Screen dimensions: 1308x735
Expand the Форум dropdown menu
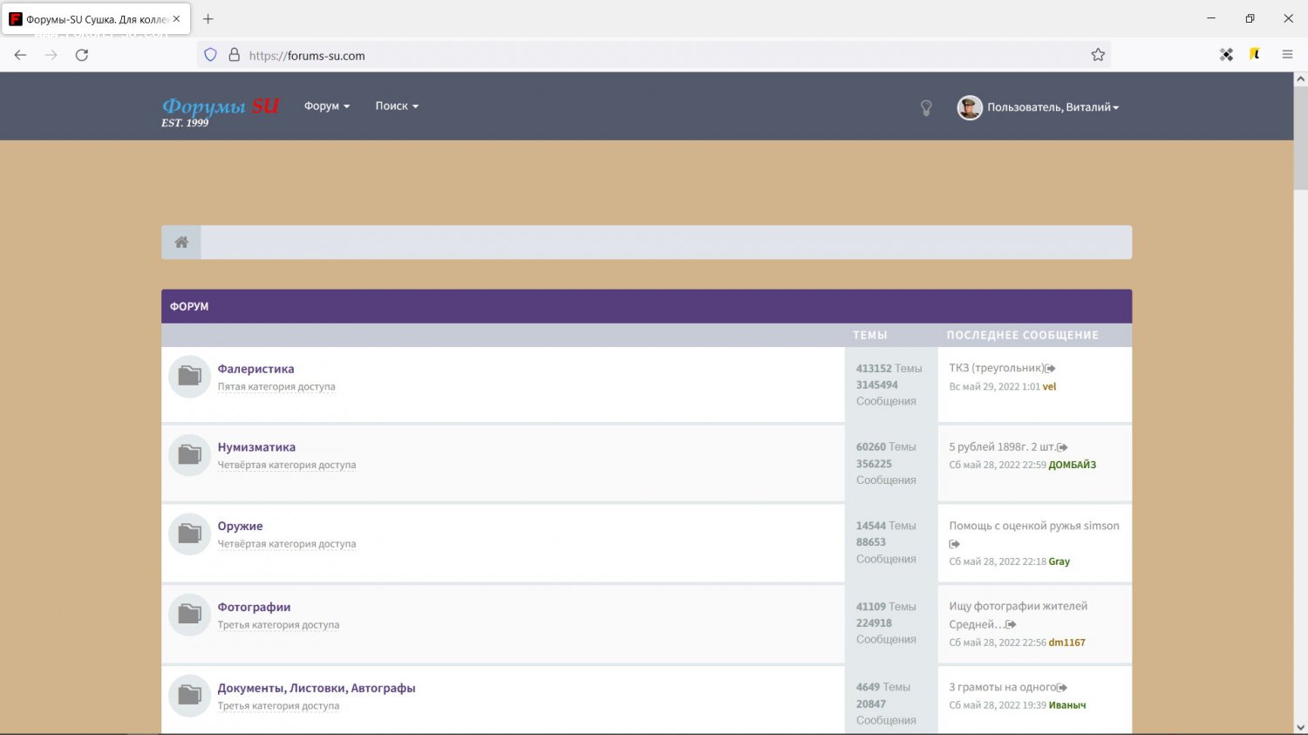326,106
